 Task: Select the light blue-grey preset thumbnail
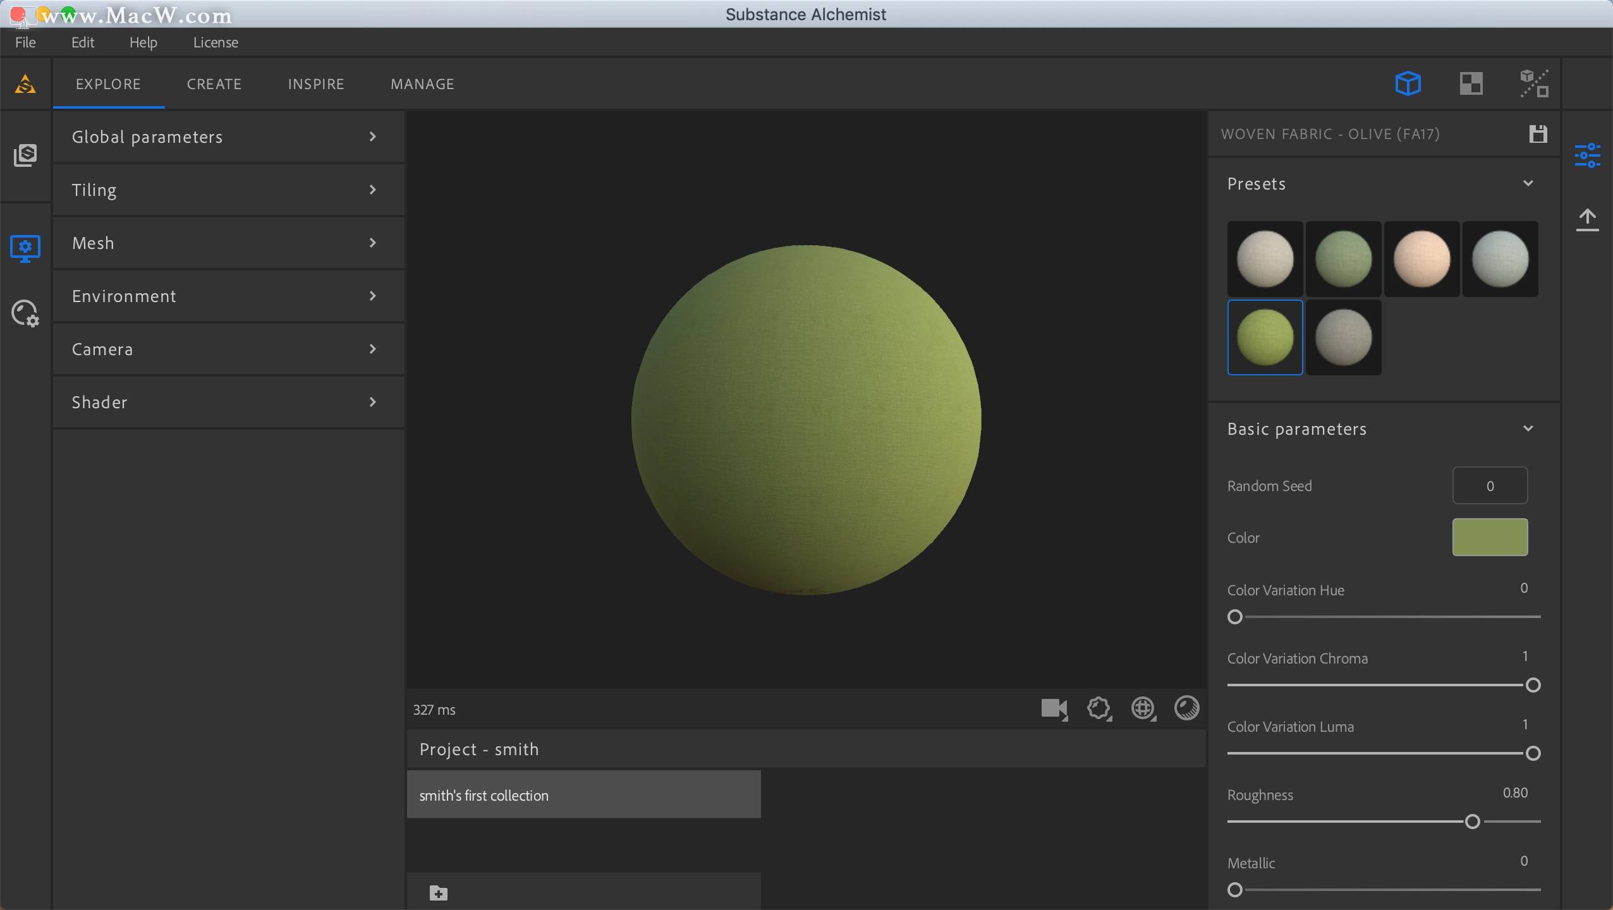[1500, 259]
